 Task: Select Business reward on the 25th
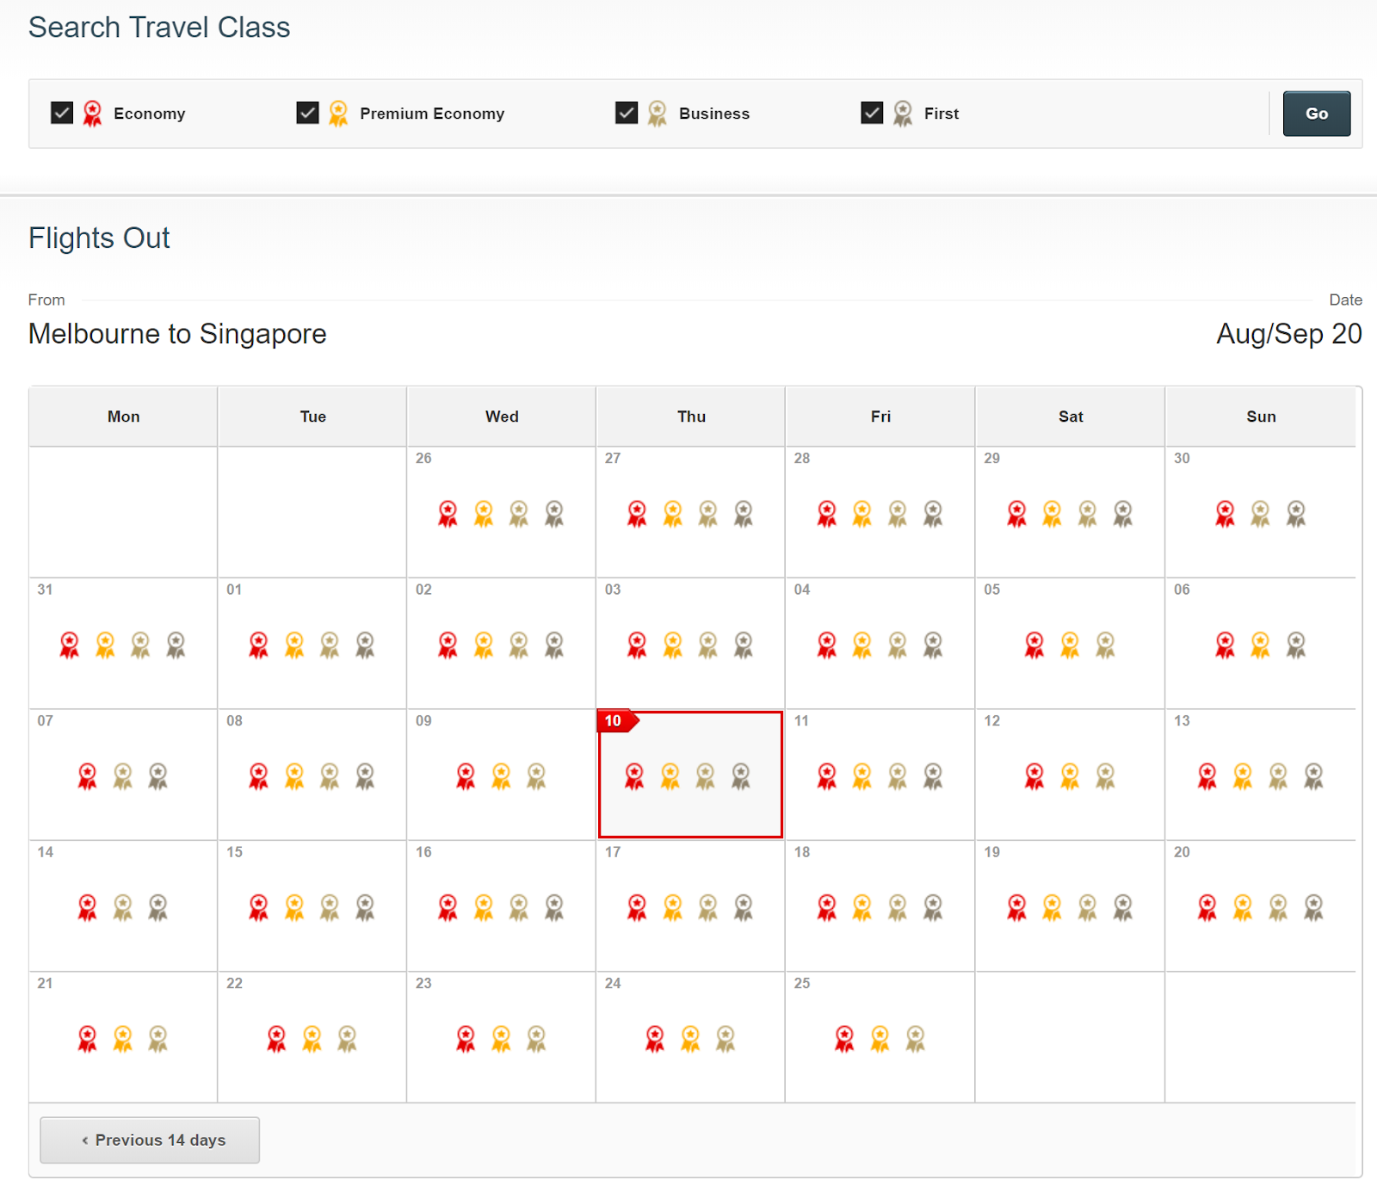click(915, 1039)
